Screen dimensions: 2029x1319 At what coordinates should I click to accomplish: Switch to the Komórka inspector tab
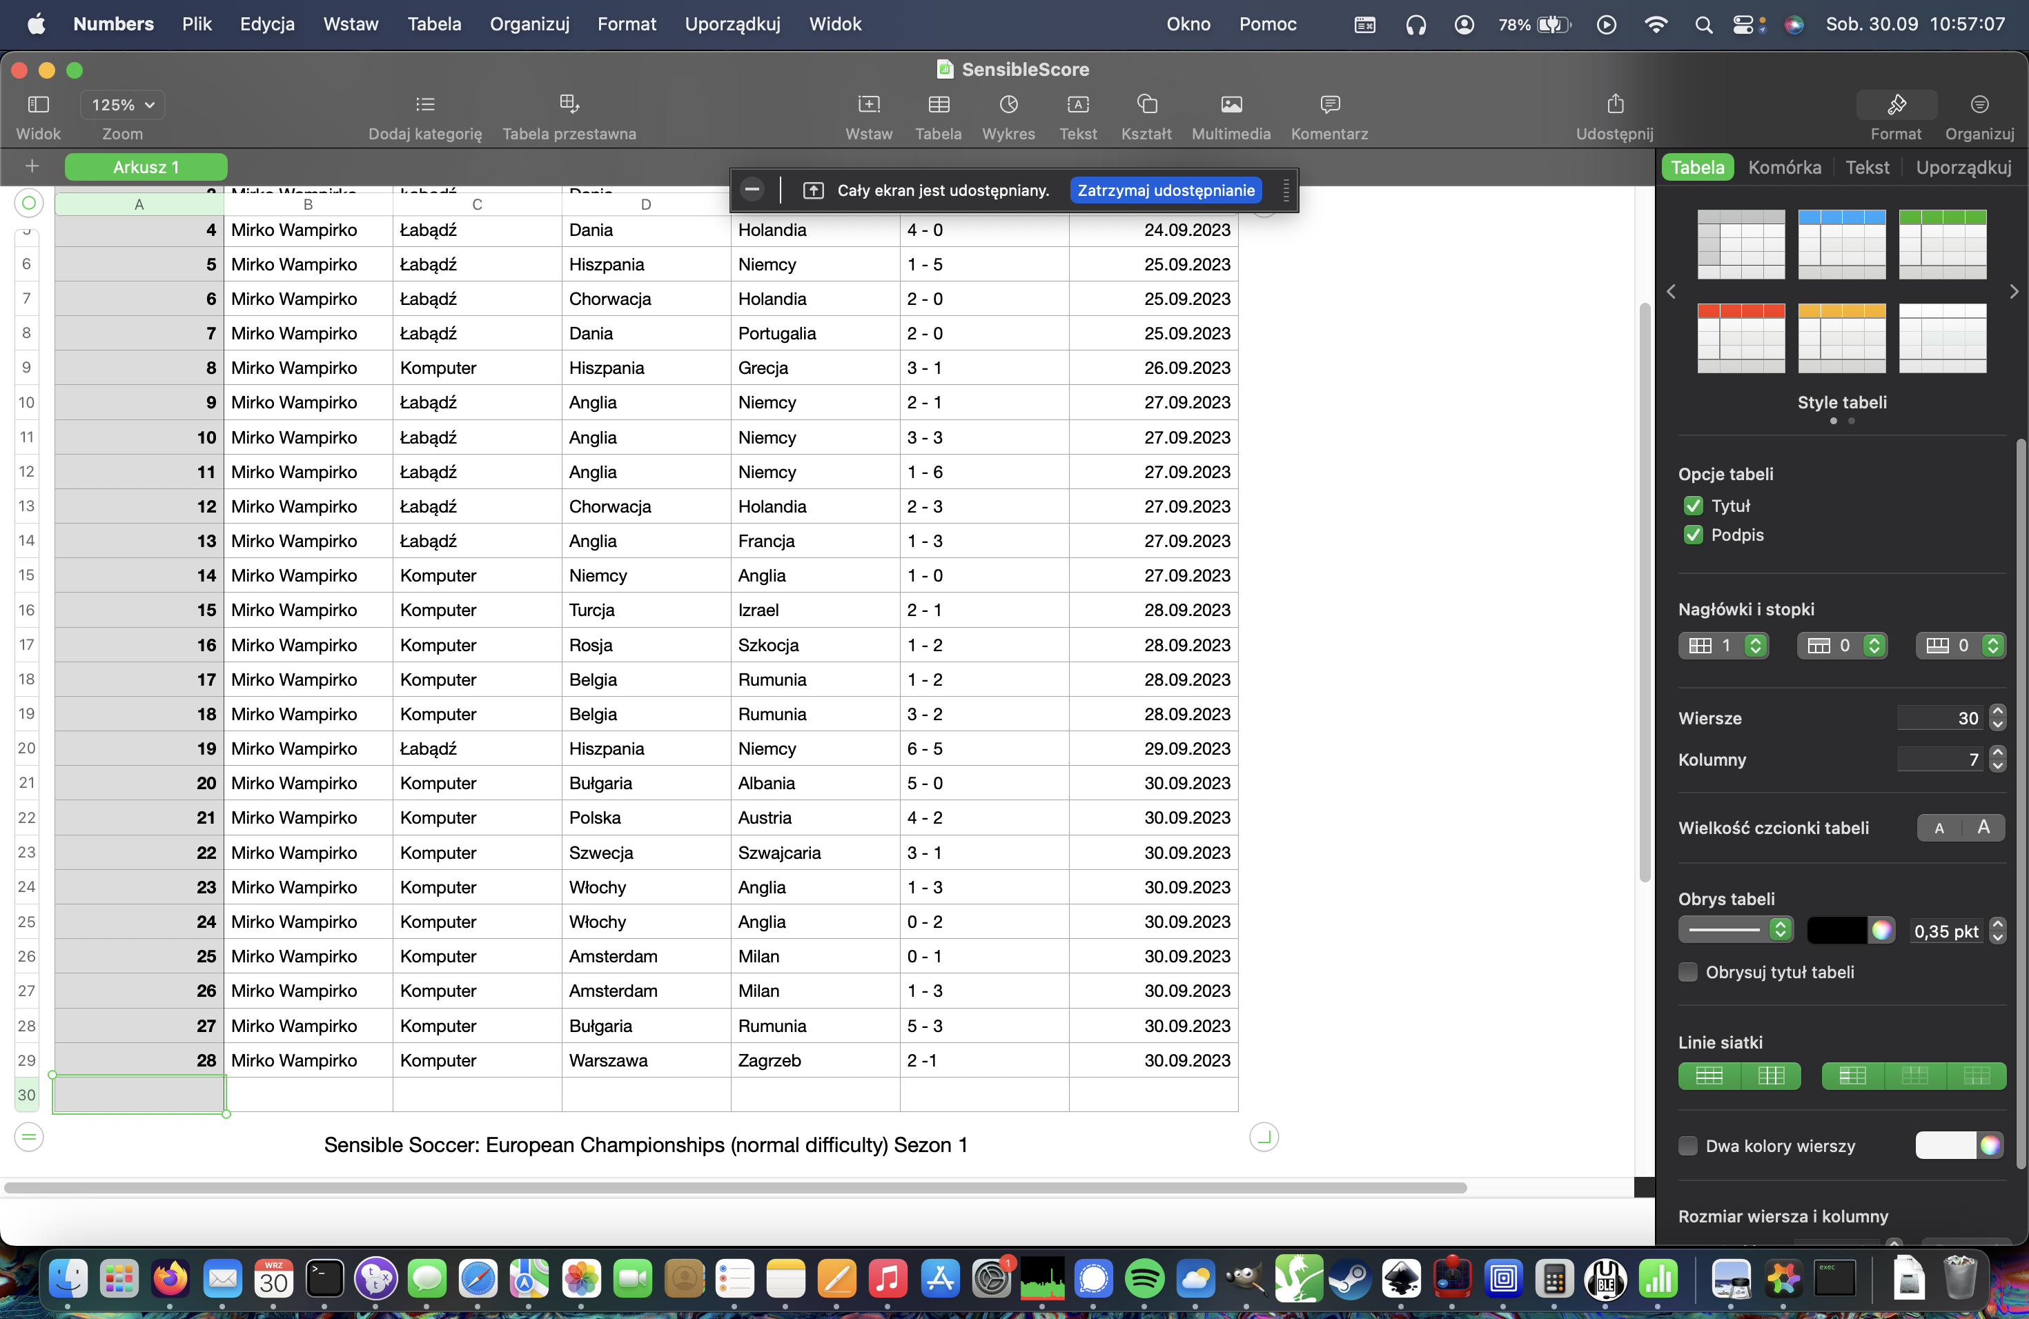pyautogui.click(x=1784, y=167)
